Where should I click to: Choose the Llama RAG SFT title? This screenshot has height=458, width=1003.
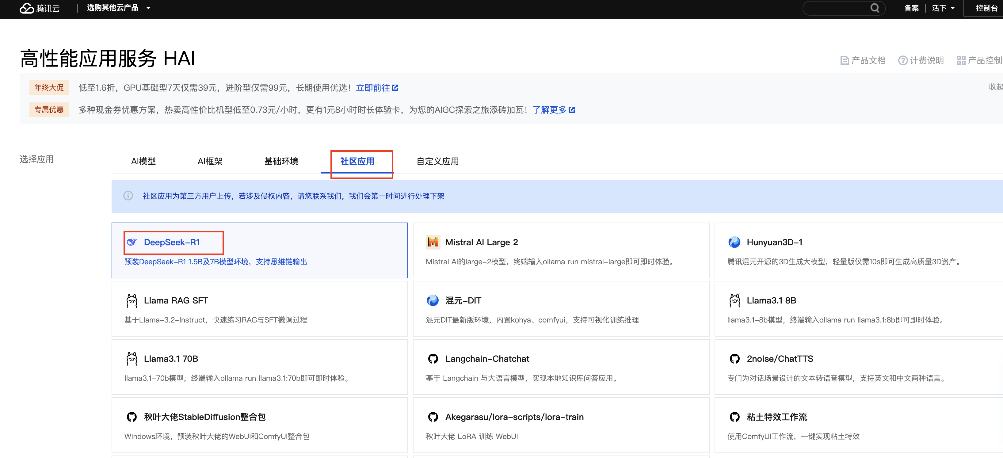pos(176,301)
